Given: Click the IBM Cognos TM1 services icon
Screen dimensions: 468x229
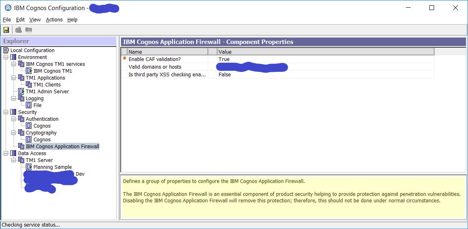Looking at the screenshot, I should pos(21,64).
